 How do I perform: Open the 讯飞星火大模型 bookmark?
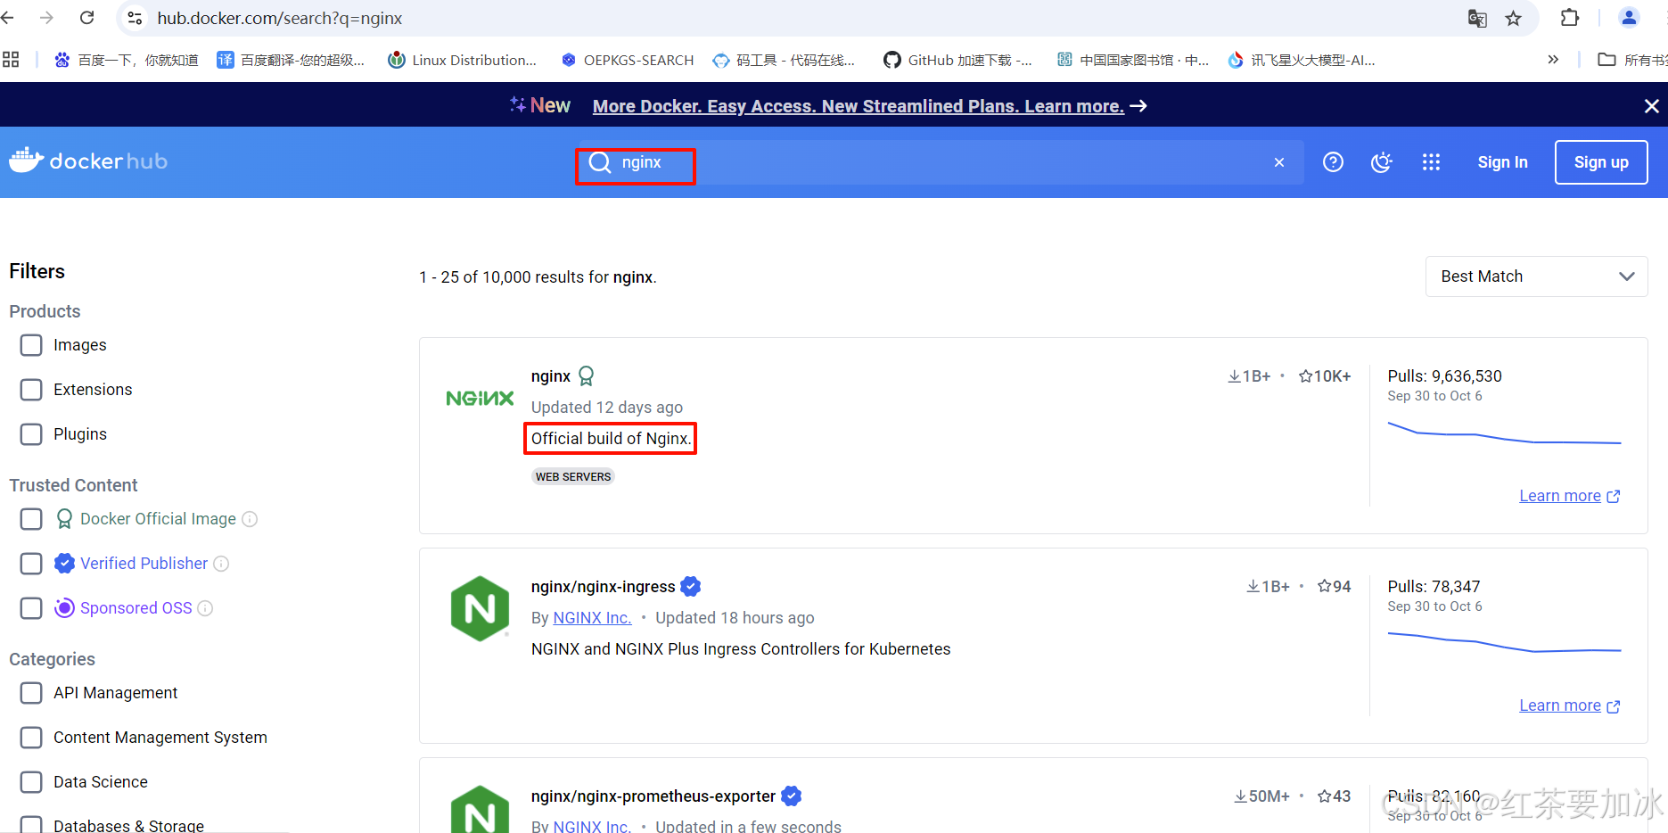pyautogui.click(x=1302, y=60)
